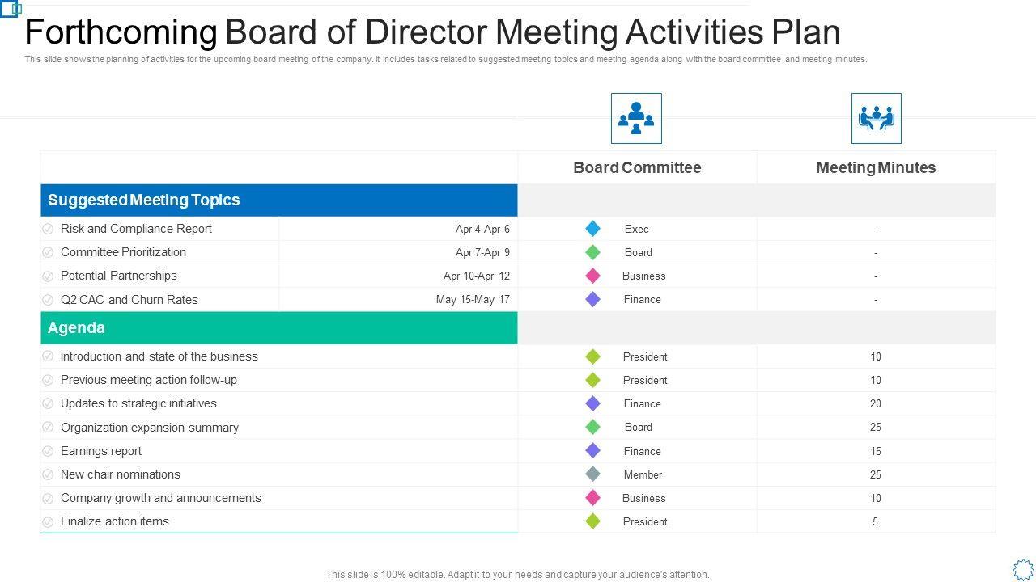Click the blue squares icon at top-left
The height and width of the screenshot is (582, 1036).
pyautogui.click(x=11, y=10)
